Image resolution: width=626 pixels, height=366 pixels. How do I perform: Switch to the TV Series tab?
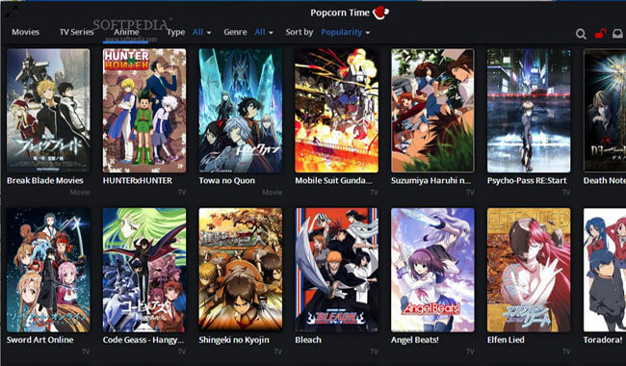click(x=76, y=32)
